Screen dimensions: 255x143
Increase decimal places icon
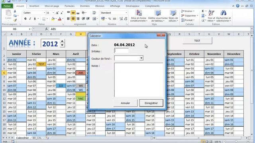click(x=121, y=19)
